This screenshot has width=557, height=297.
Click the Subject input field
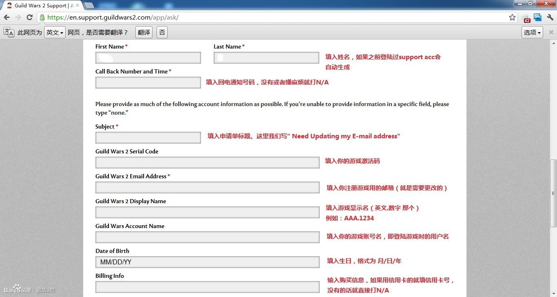coord(148,137)
